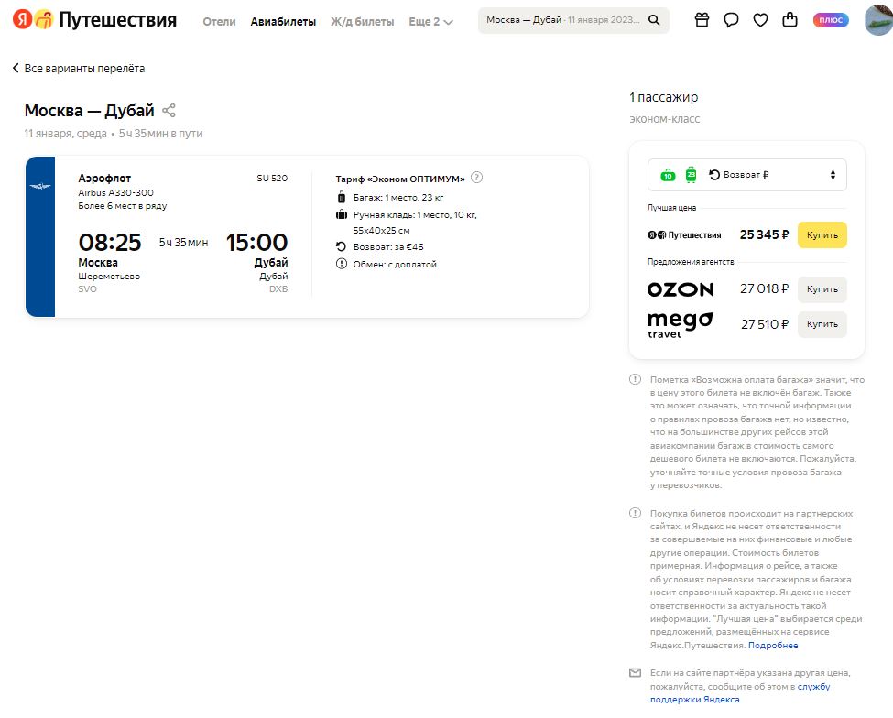
Task: Open the shopping bag orders icon
Action: point(790,20)
